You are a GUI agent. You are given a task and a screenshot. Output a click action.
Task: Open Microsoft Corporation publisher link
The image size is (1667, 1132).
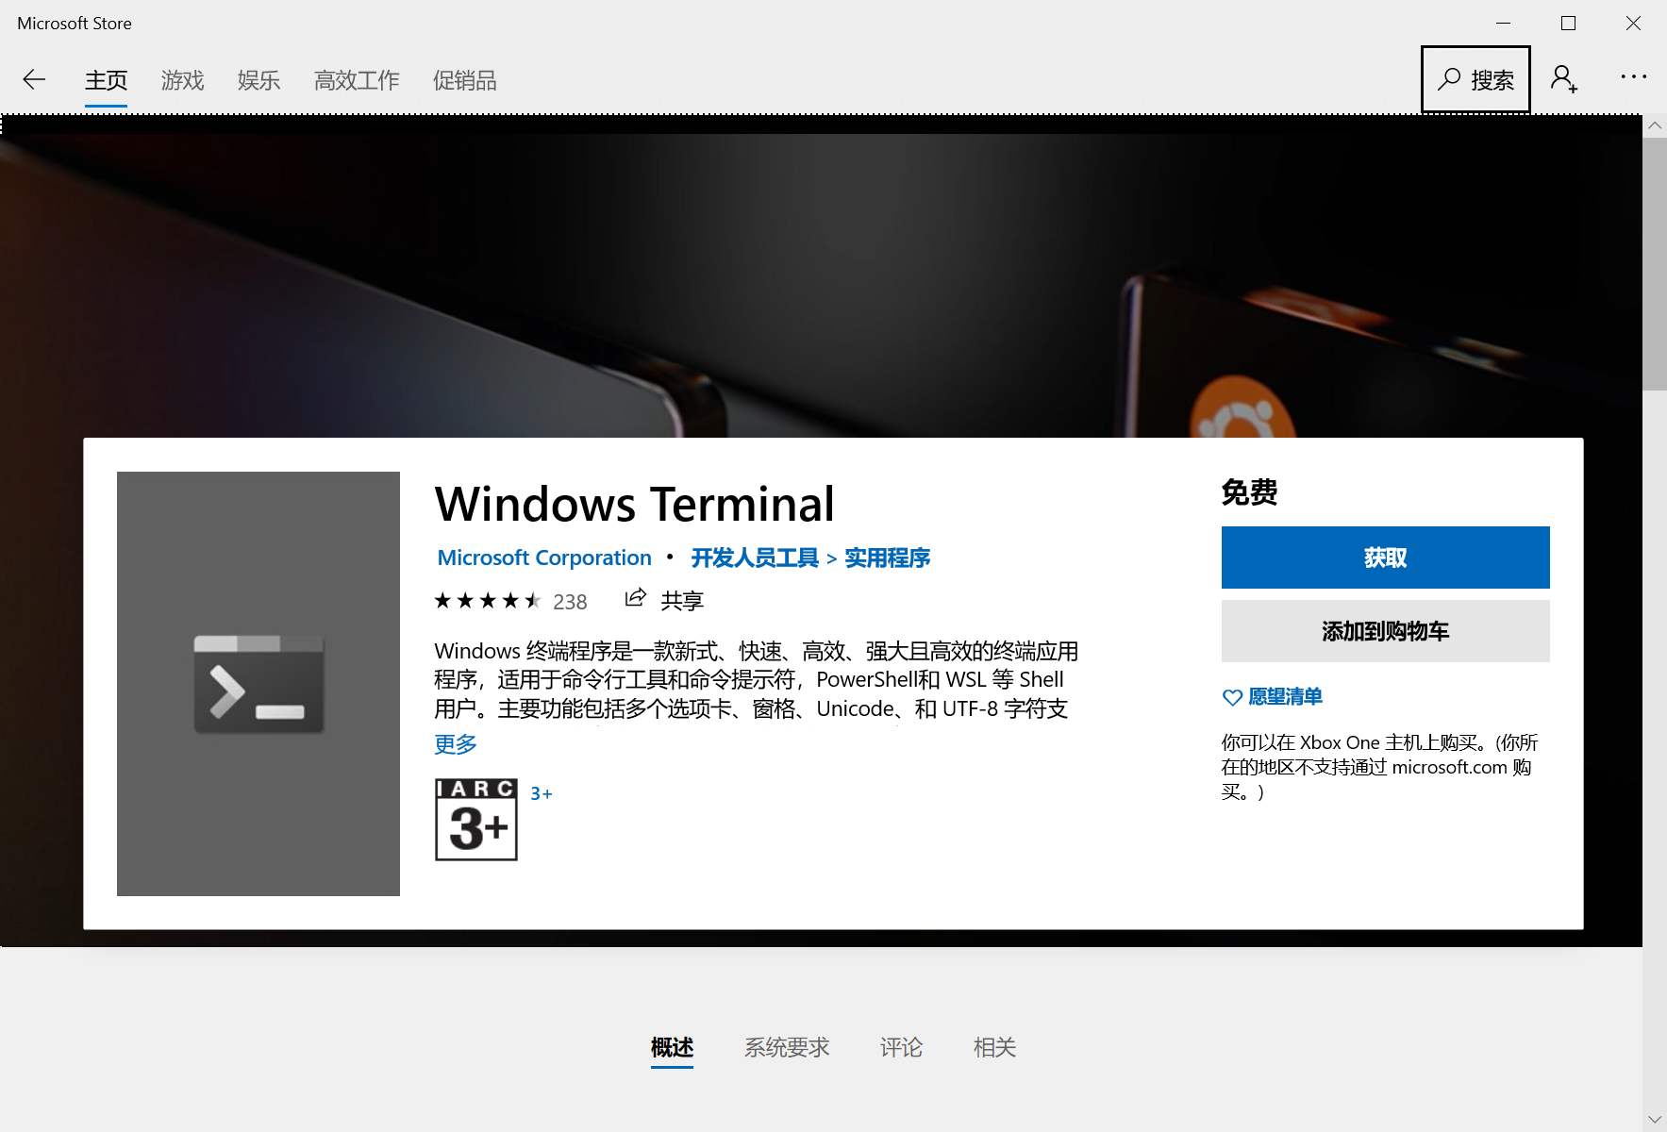(544, 558)
